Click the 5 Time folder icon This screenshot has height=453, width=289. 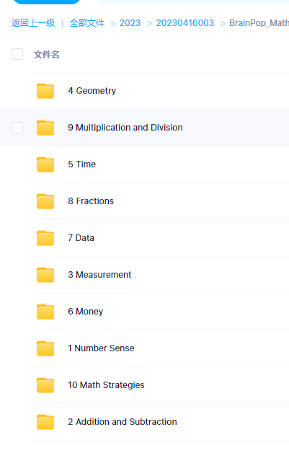coord(45,164)
